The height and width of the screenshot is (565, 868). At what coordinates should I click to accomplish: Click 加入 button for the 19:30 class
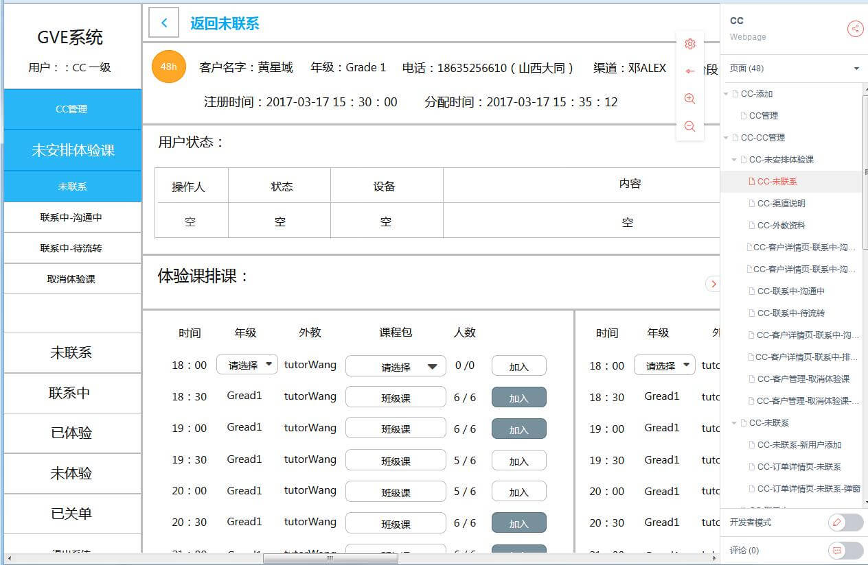click(x=518, y=461)
